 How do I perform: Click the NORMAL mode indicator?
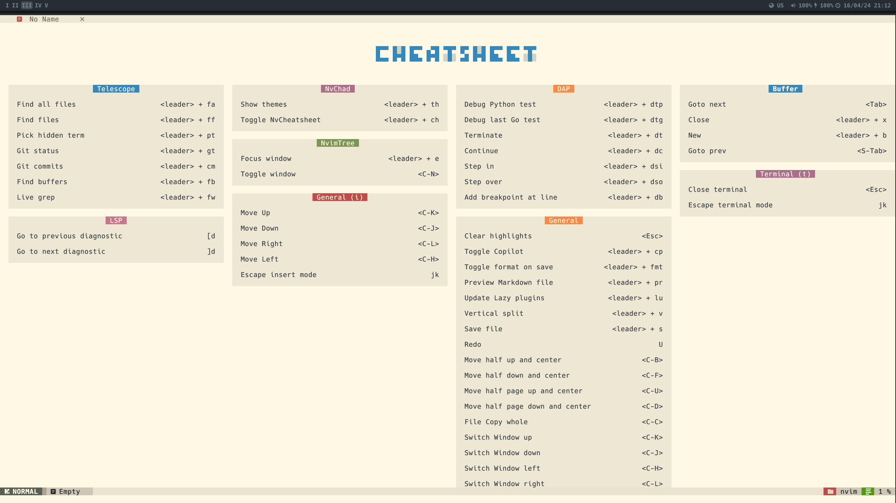tap(25, 491)
